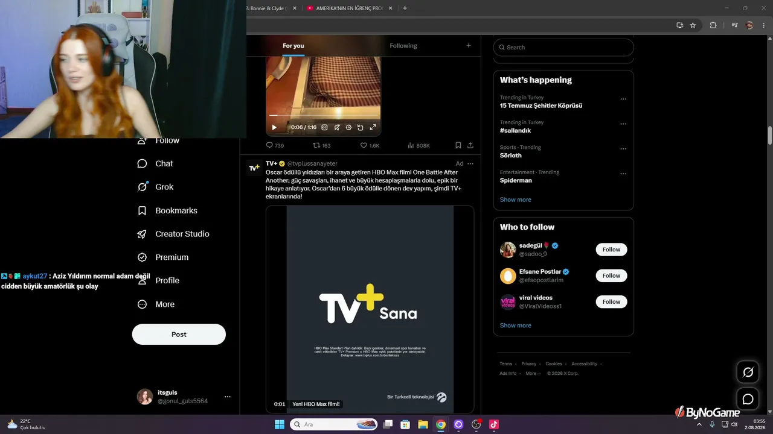Image resolution: width=773 pixels, height=434 pixels.
Task: Open Bookmarks from the sidebar
Action: 167,210
